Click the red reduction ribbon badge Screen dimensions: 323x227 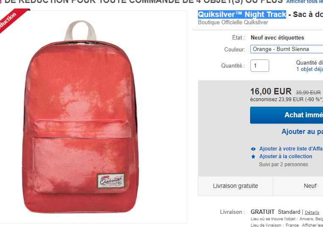pyautogui.click(x=11, y=20)
